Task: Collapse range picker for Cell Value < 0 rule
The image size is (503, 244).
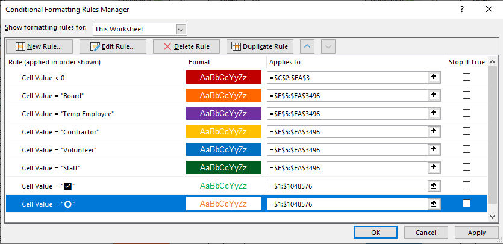Action: pyautogui.click(x=432, y=77)
